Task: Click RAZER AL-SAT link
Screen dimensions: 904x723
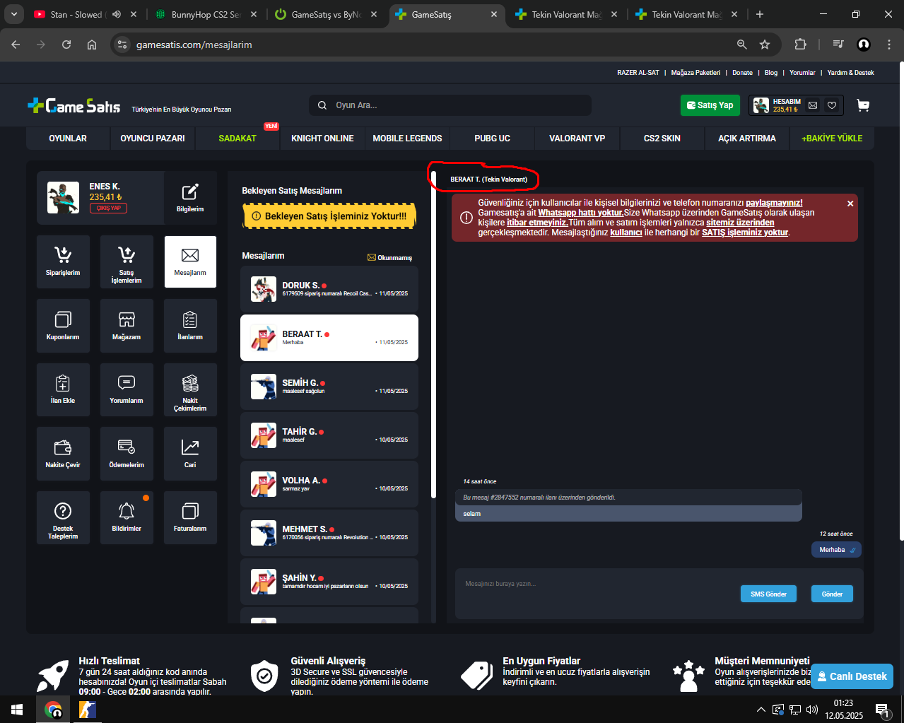Action: [638, 73]
